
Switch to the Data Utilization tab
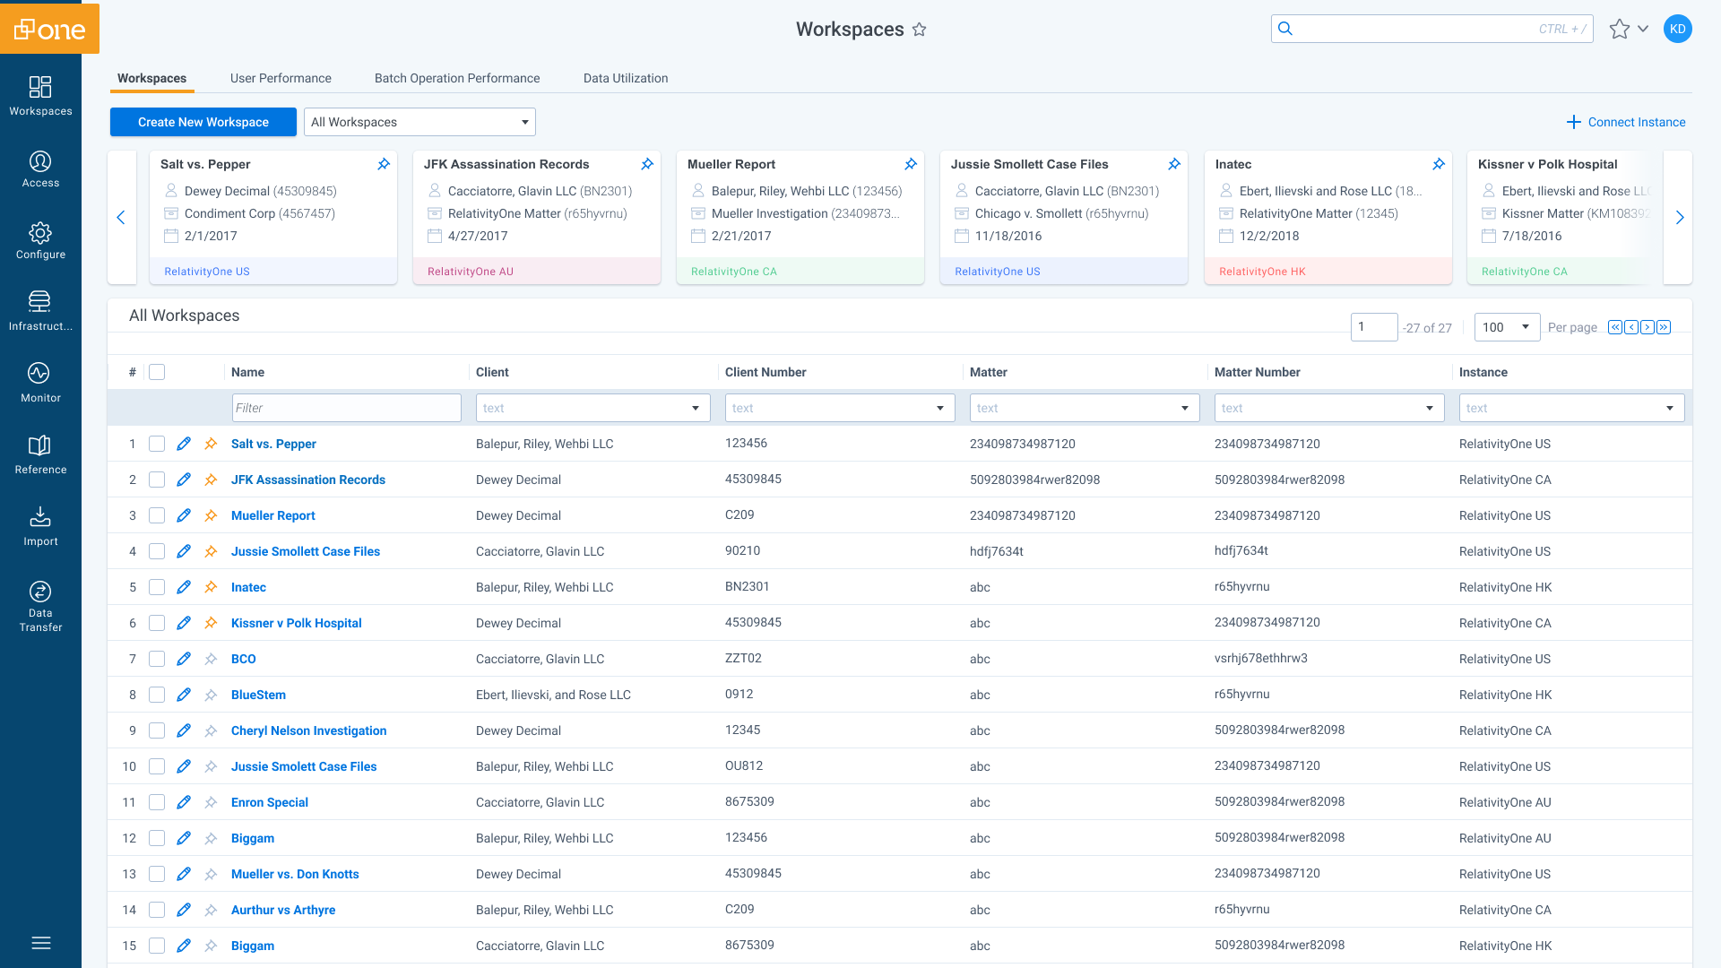(626, 78)
